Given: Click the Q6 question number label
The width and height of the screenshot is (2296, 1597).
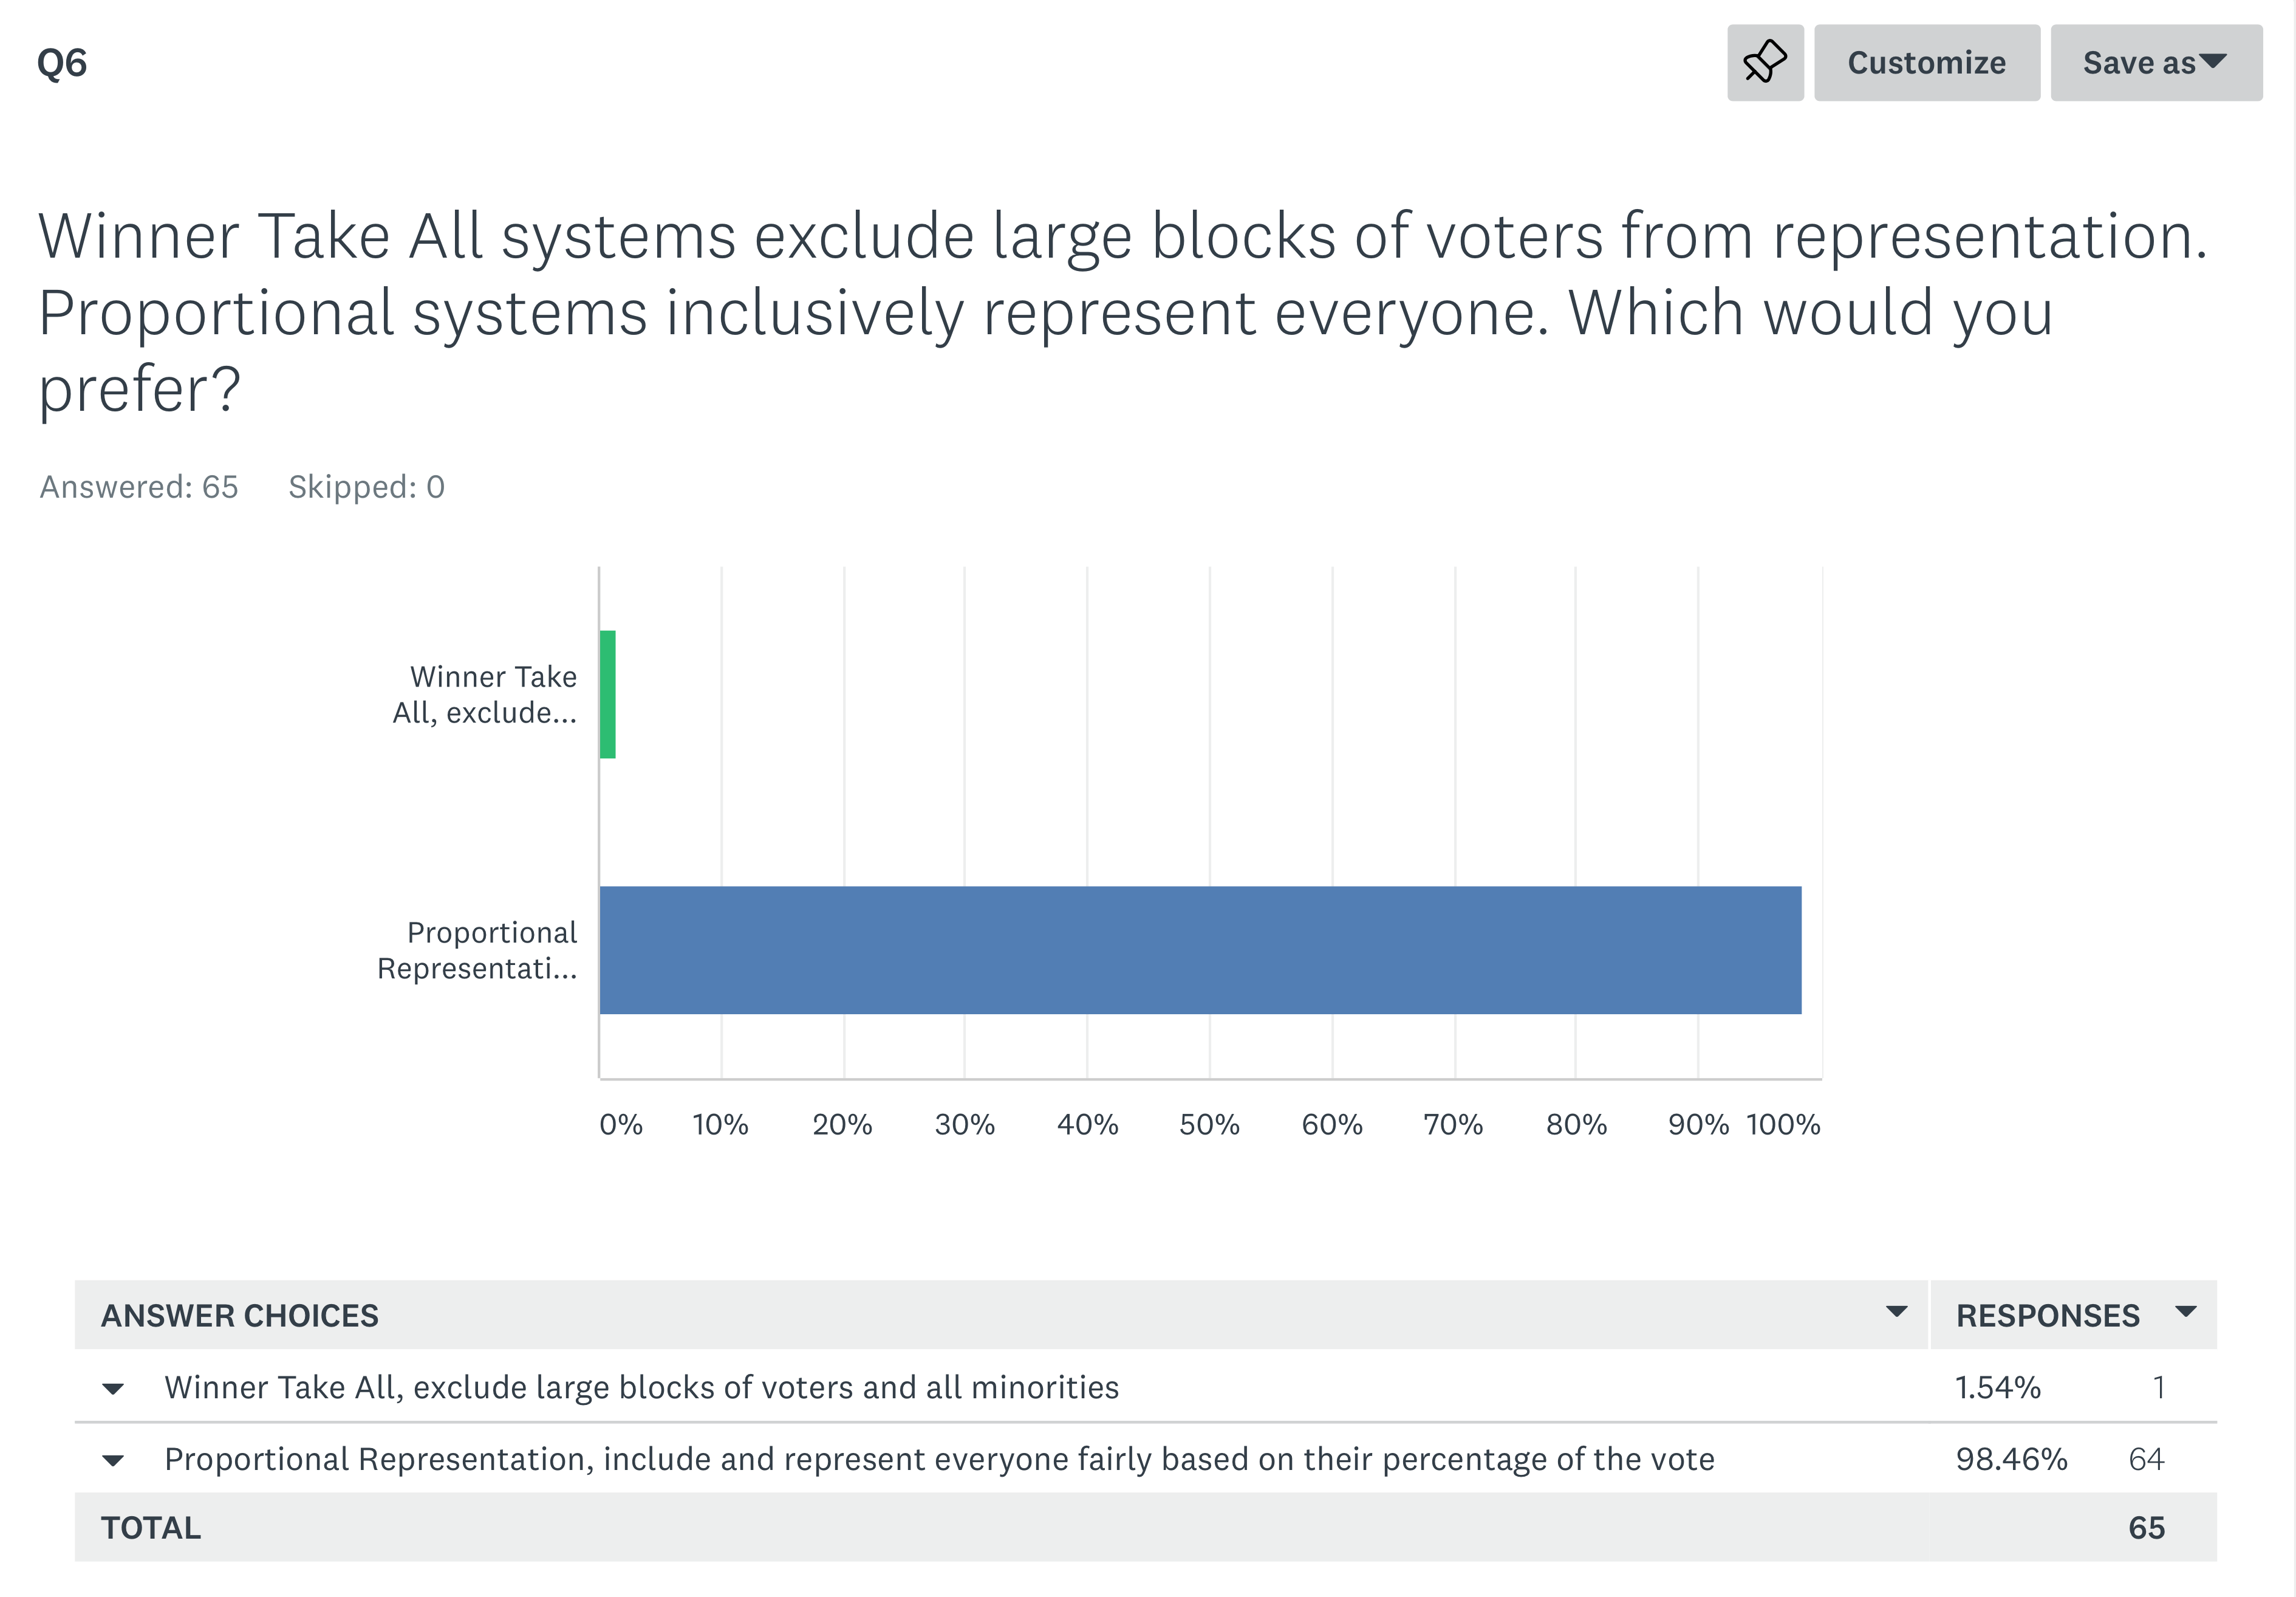Looking at the screenshot, I should (62, 63).
